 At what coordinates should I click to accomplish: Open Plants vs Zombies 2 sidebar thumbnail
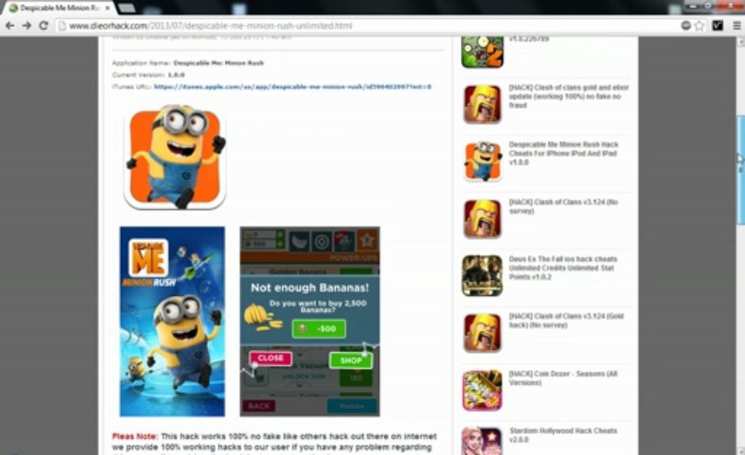[482, 52]
